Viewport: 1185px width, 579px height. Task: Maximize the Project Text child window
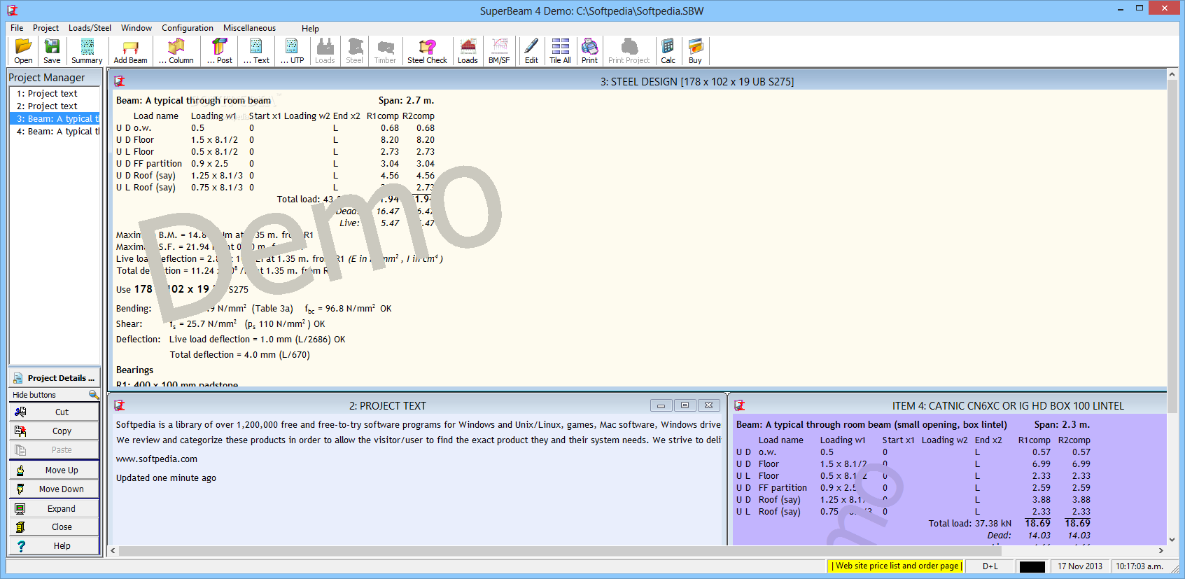(685, 405)
